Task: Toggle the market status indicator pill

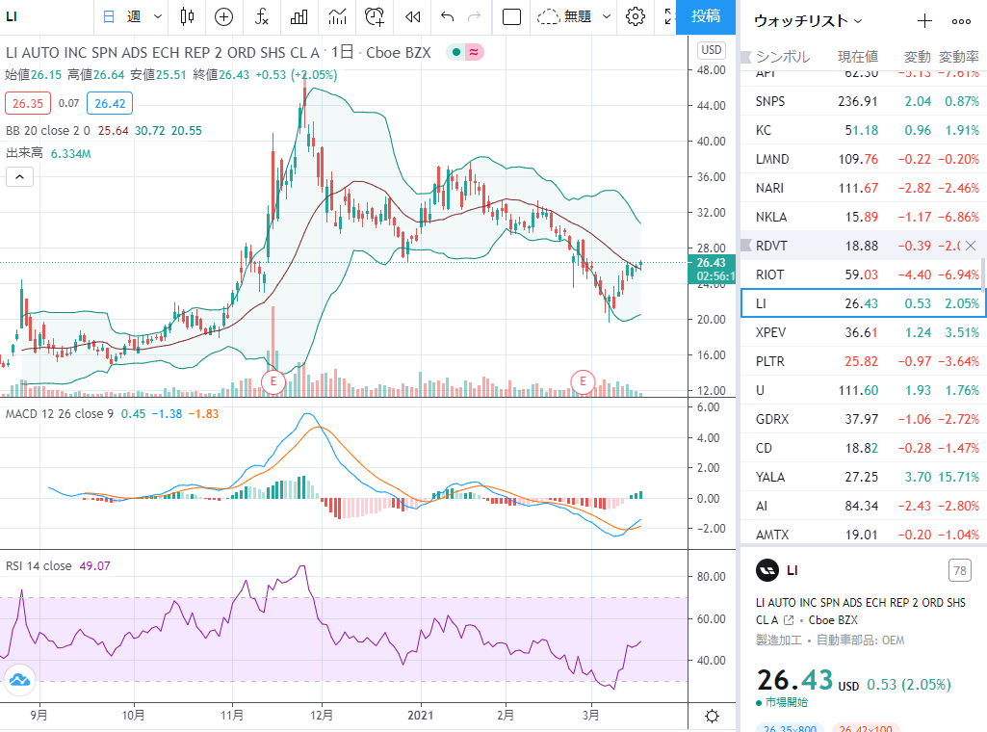Action: pos(464,52)
